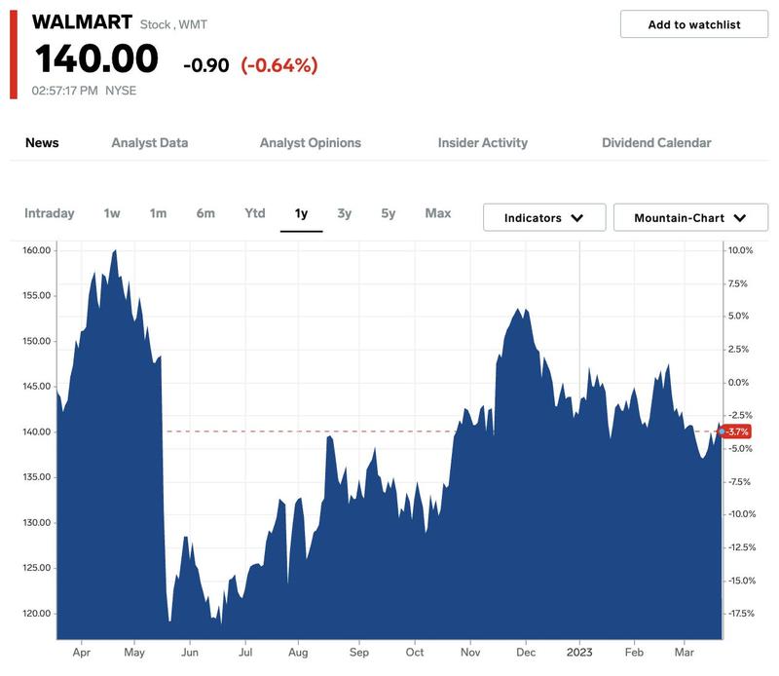Switch chart to 6m range
The image size is (779, 676).
(205, 213)
